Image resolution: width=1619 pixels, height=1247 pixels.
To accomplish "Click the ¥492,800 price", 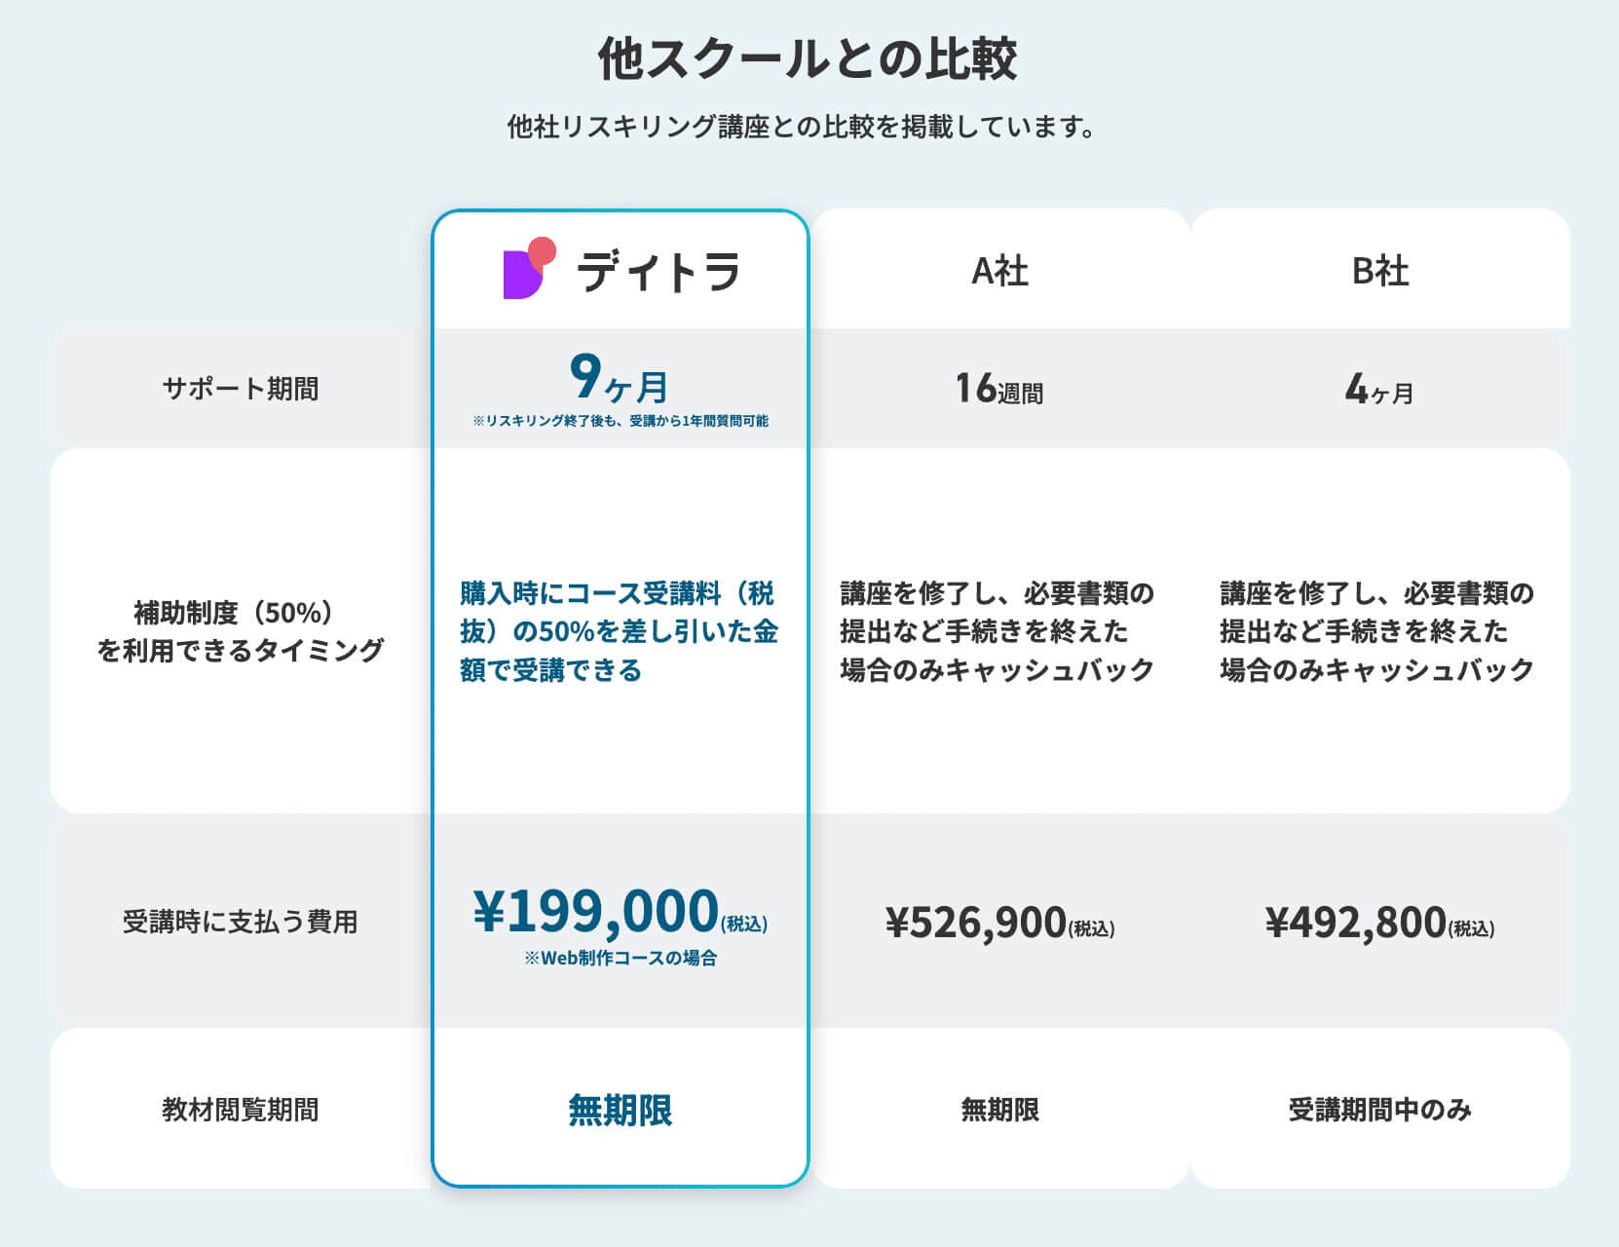I will 1356,923.
